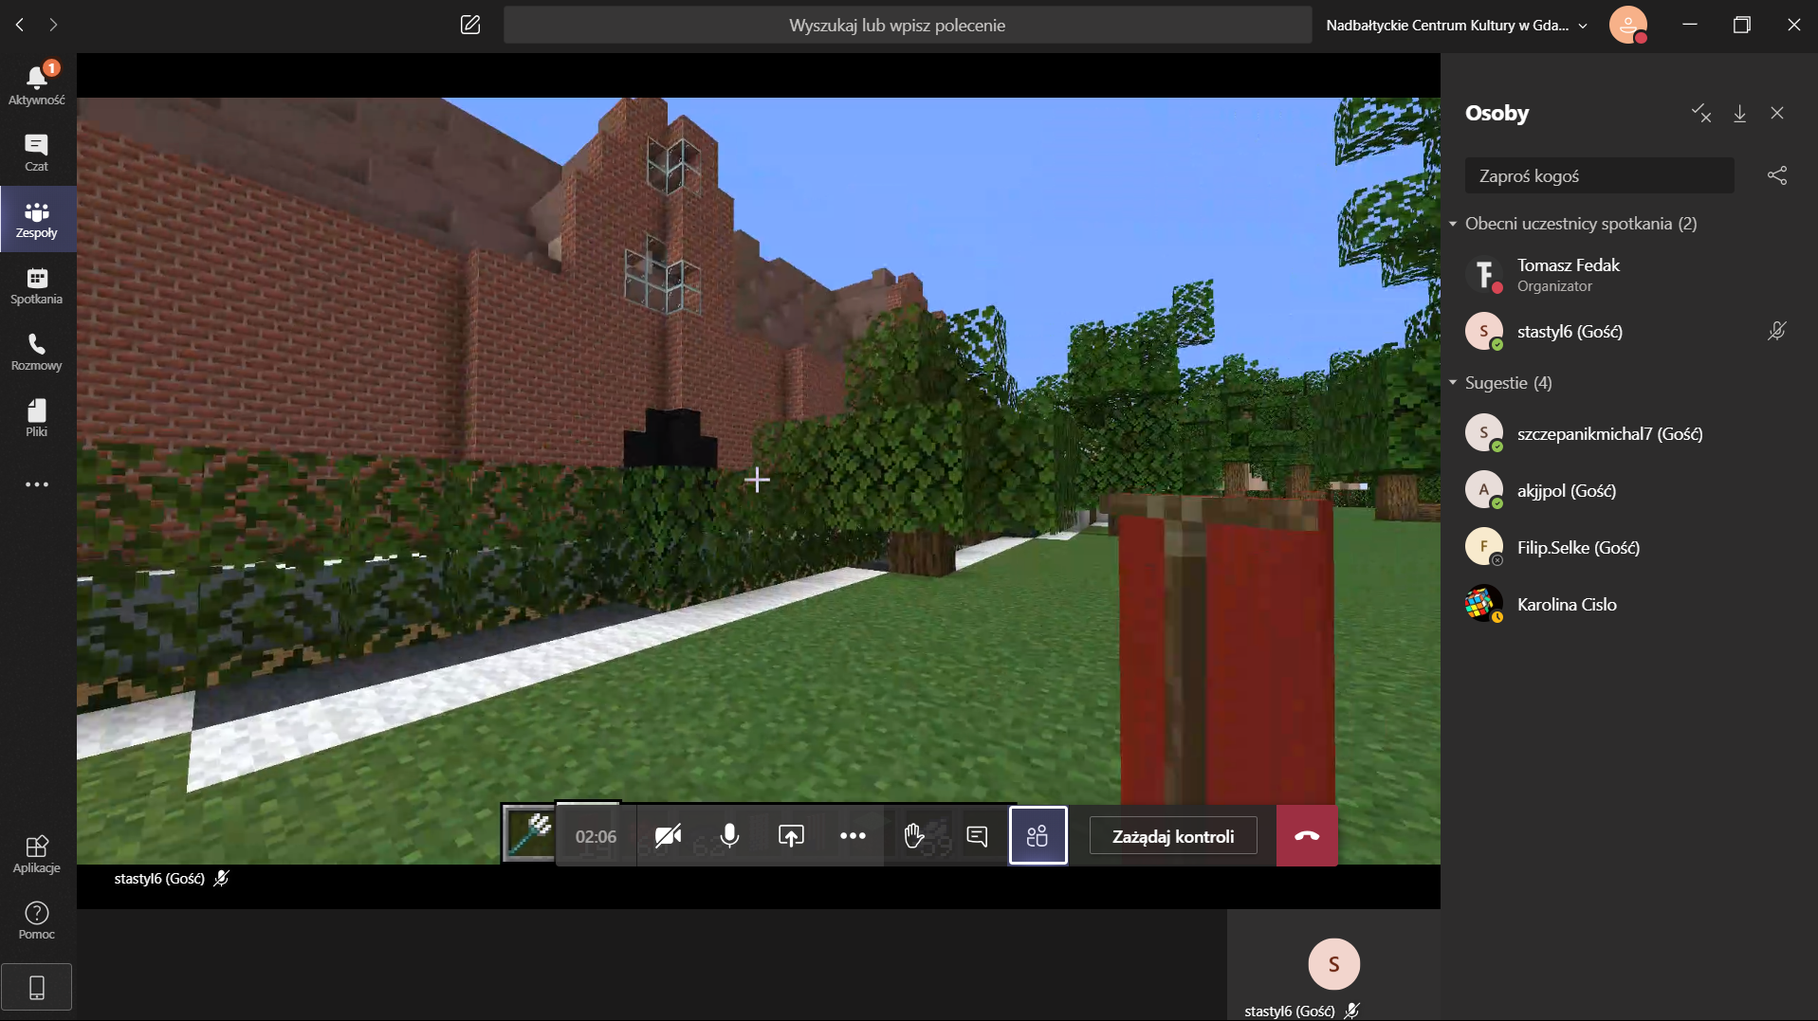
Task: Click stastyl6's muted microphone icon
Action: pos(1777,331)
